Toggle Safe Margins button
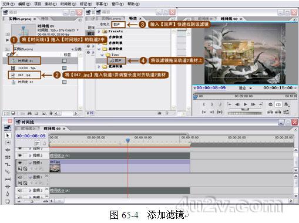The image size is (299, 223). [278, 104]
